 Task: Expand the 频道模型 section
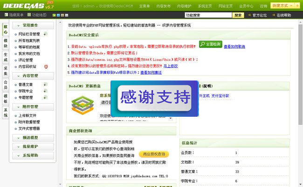click(33, 138)
